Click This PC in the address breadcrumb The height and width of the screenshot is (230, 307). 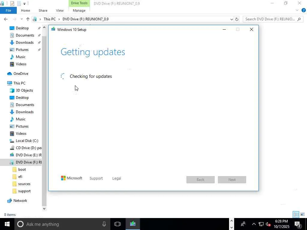[x=49, y=19]
